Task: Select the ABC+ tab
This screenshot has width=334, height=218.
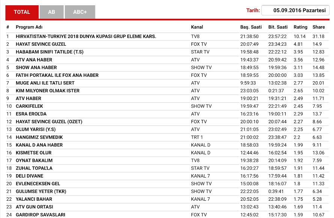Action: pyautogui.click(x=80, y=12)
